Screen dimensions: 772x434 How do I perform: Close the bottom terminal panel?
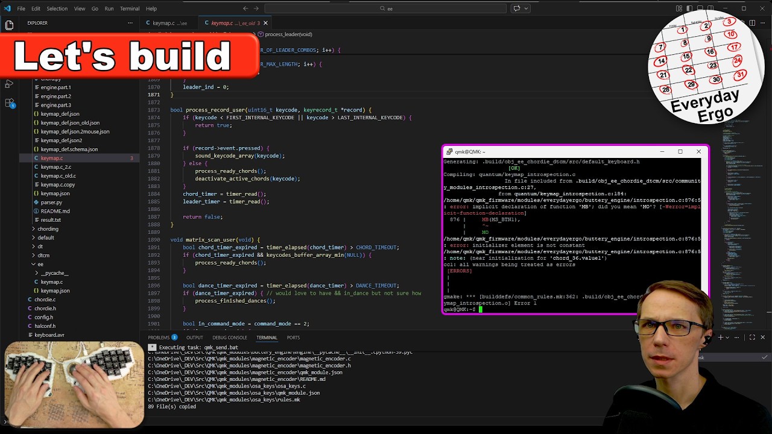(x=762, y=338)
